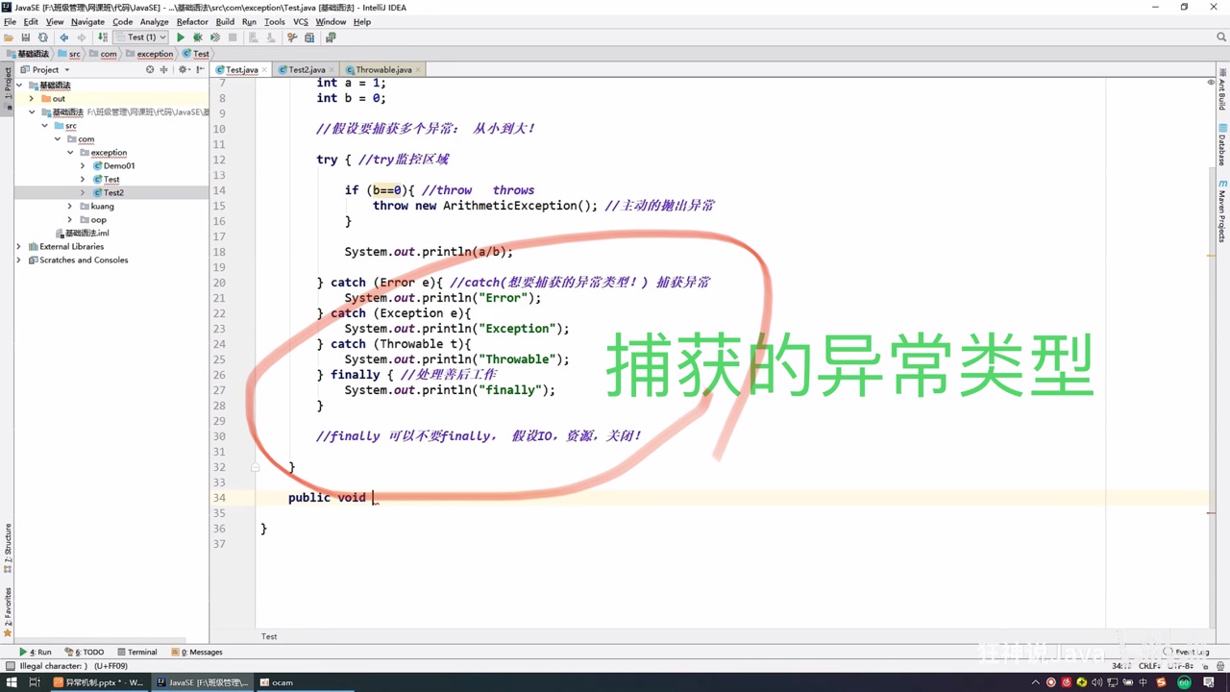This screenshot has height=692, width=1230.
Task: Click the exception breadcrumb above the editor
Action: click(x=154, y=54)
